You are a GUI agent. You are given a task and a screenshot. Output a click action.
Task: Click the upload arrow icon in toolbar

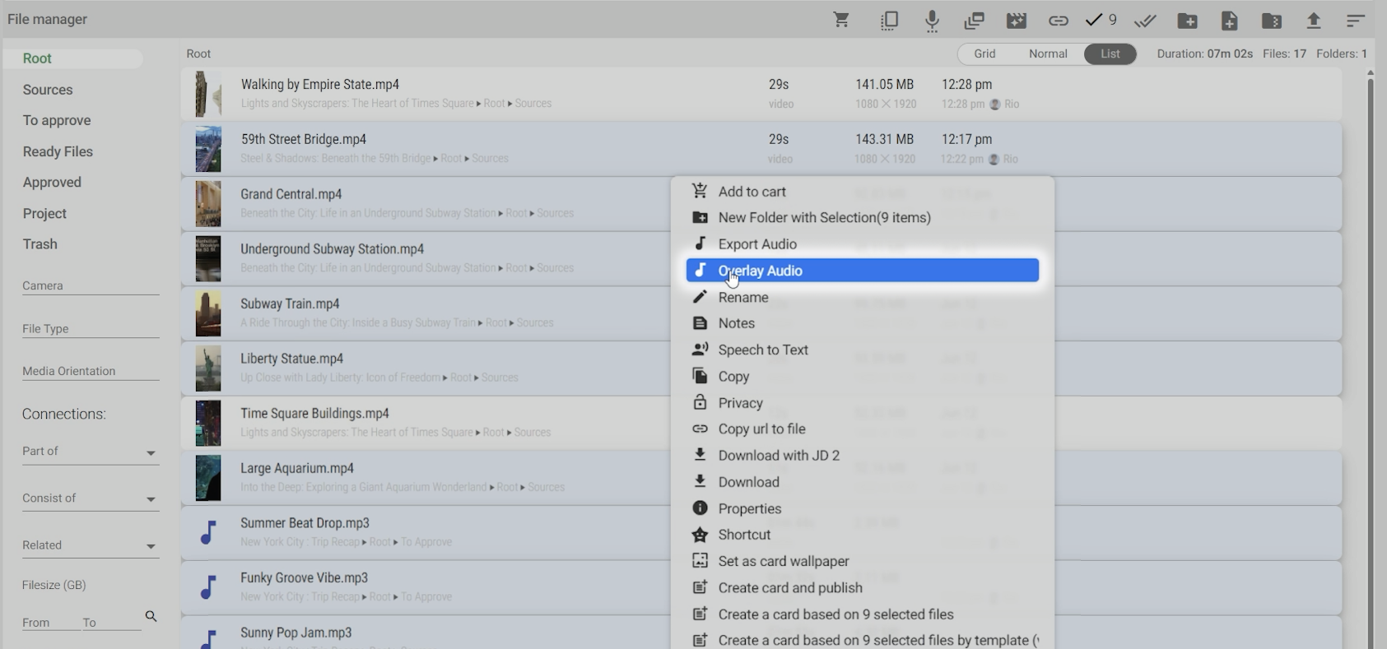point(1314,21)
